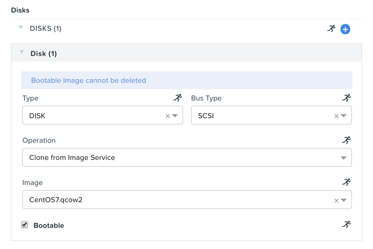Toggle runtime icon for Operation field
This screenshot has width=373, height=249.
[x=346, y=140]
